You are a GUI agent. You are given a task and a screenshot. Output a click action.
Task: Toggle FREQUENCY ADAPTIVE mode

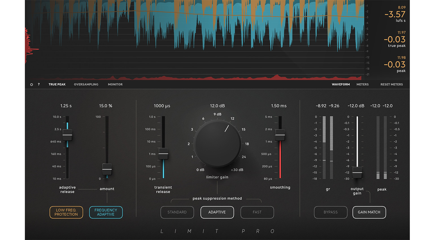[x=106, y=212]
